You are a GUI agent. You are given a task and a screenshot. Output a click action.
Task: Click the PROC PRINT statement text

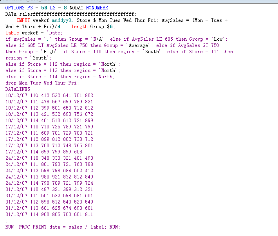point(63,227)
